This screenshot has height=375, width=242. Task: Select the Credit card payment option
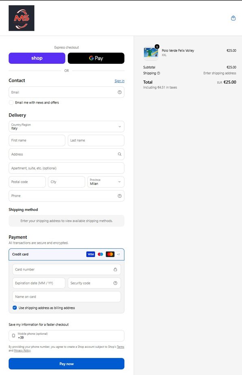67,254
